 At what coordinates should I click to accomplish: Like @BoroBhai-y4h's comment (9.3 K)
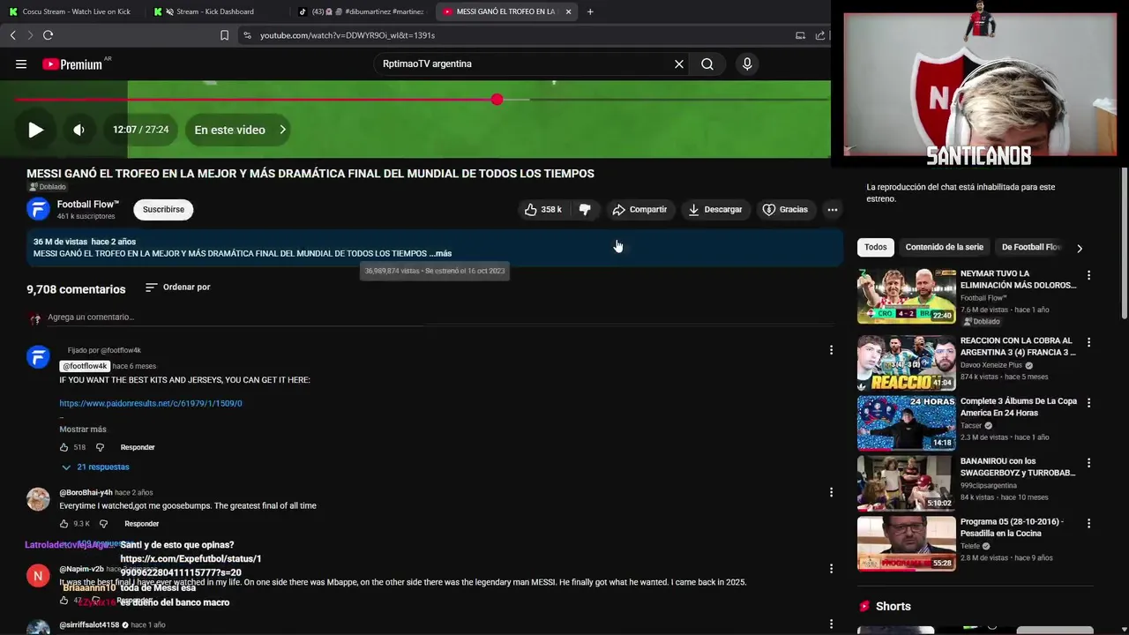[64, 524]
